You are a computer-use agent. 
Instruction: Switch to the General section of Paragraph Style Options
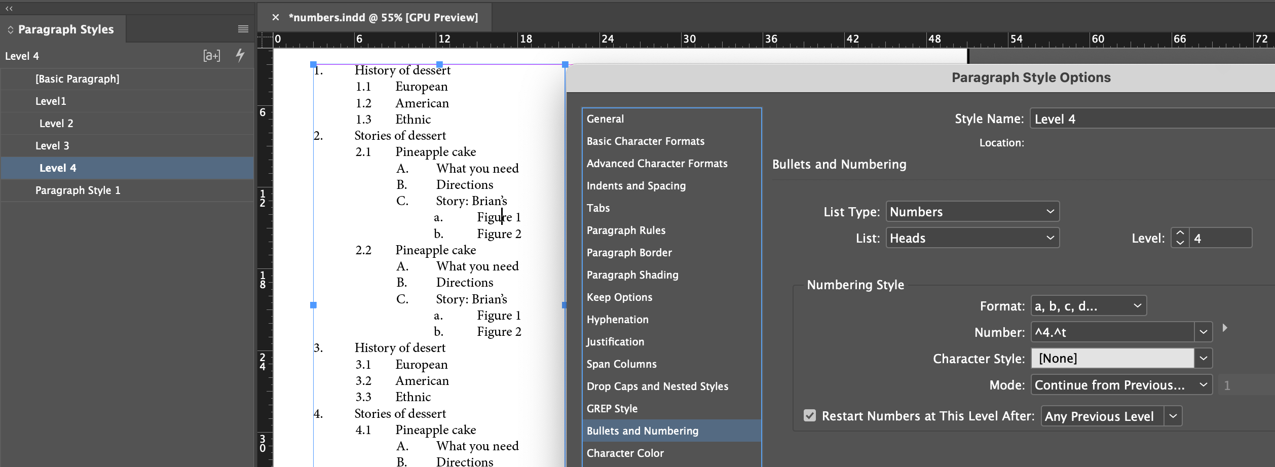click(606, 118)
